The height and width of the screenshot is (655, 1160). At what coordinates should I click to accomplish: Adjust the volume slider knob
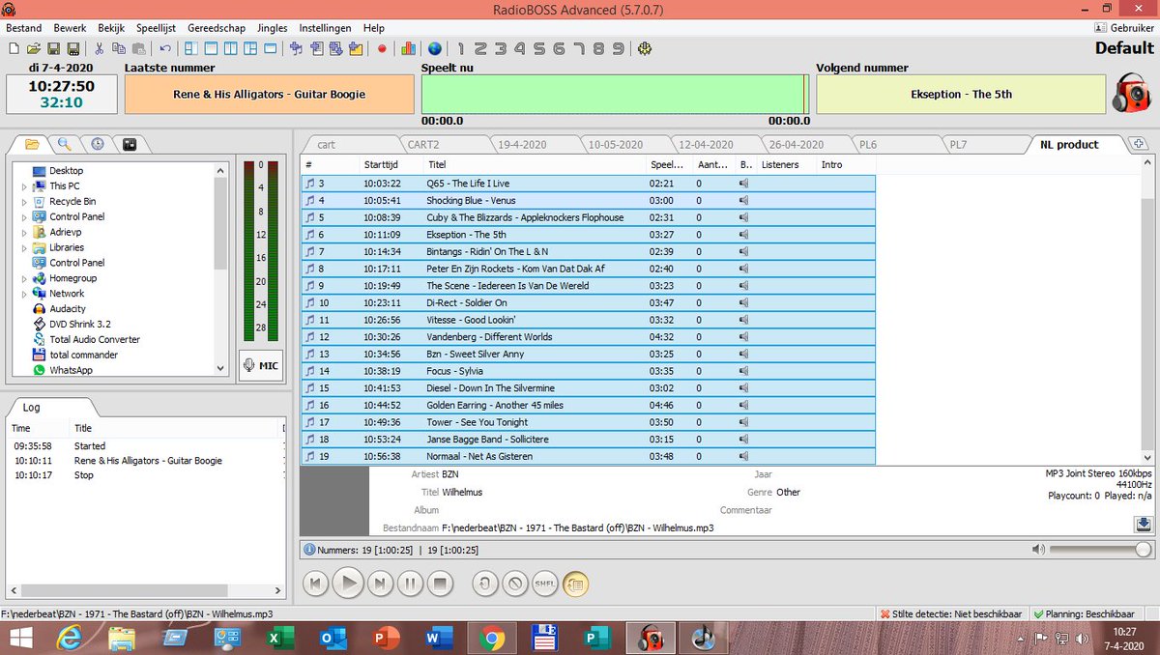click(x=1144, y=550)
